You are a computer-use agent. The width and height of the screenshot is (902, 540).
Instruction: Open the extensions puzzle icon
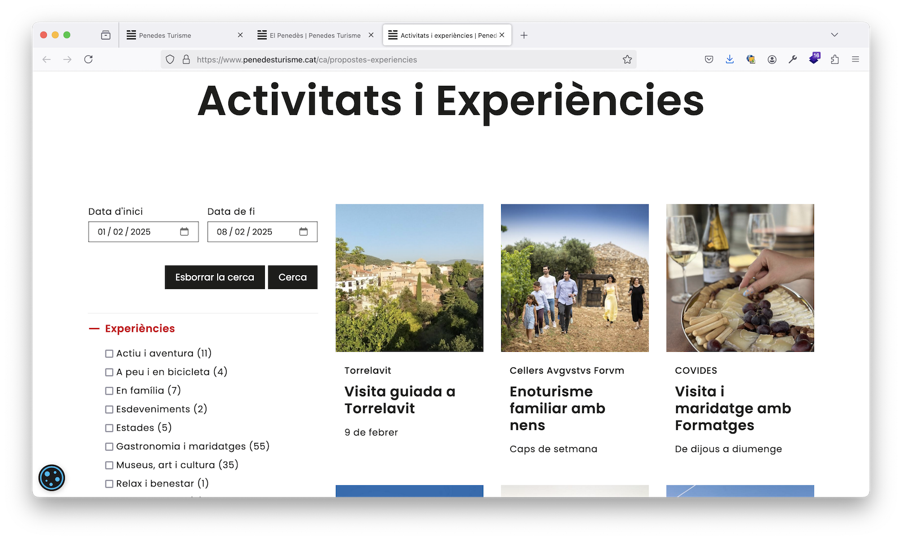pos(834,59)
